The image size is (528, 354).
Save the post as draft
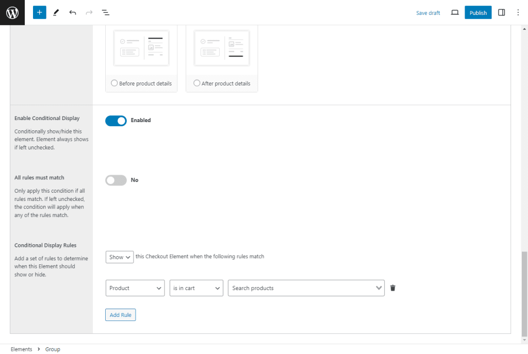[427, 13]
